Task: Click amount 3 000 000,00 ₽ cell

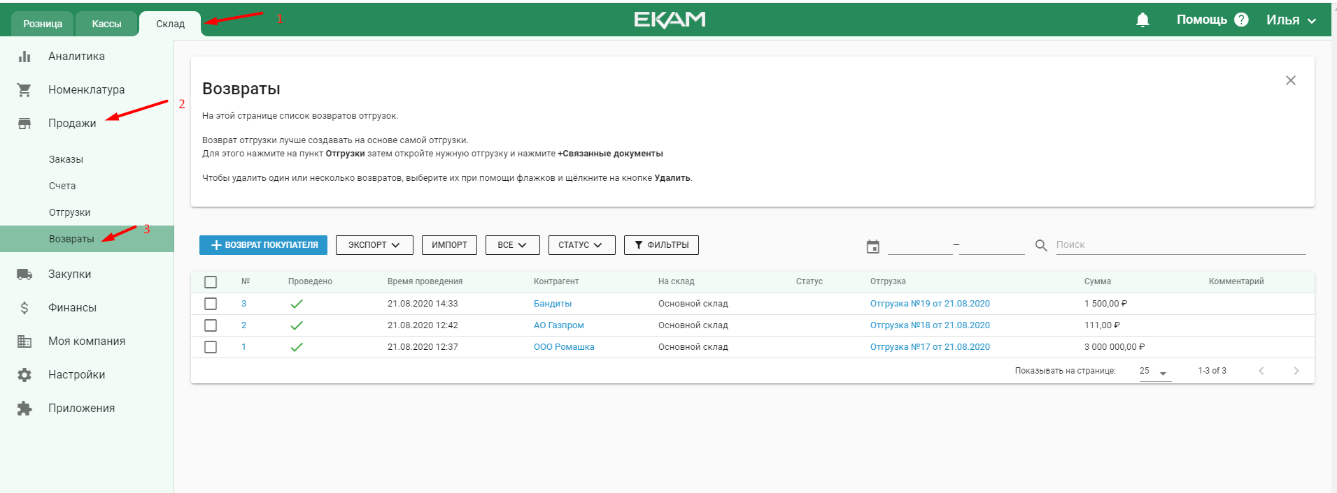Action: [1115, 347]
